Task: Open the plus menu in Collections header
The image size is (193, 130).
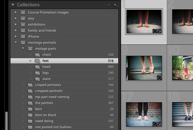Action: tap(115, 5)
